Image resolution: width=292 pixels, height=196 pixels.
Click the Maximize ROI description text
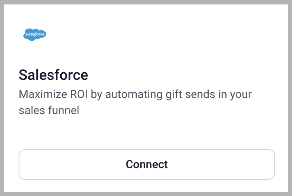(x=135, y=102)
